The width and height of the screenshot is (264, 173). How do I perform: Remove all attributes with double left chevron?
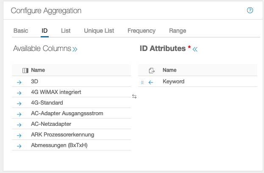click(195, 49)
